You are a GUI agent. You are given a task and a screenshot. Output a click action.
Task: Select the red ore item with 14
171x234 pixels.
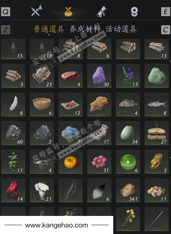click(13, 190)
